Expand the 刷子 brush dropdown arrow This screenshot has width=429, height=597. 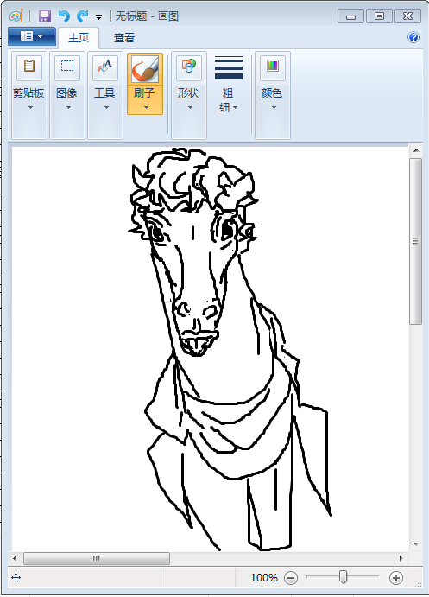click(147, 108)
